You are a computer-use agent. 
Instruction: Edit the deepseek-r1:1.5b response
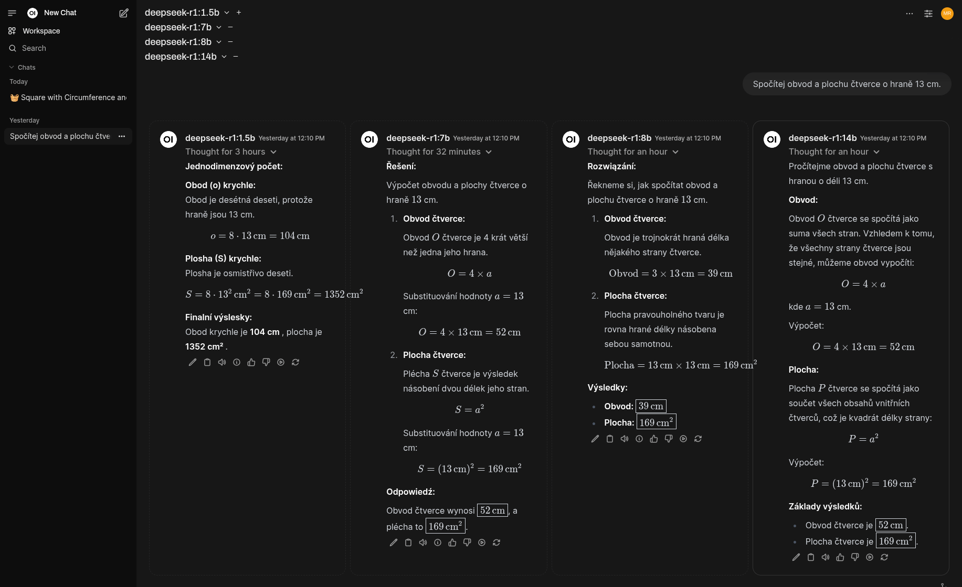tap(193, 362)
